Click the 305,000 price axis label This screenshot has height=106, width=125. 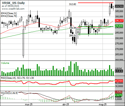pyautogui.click(x=119, y=11)
